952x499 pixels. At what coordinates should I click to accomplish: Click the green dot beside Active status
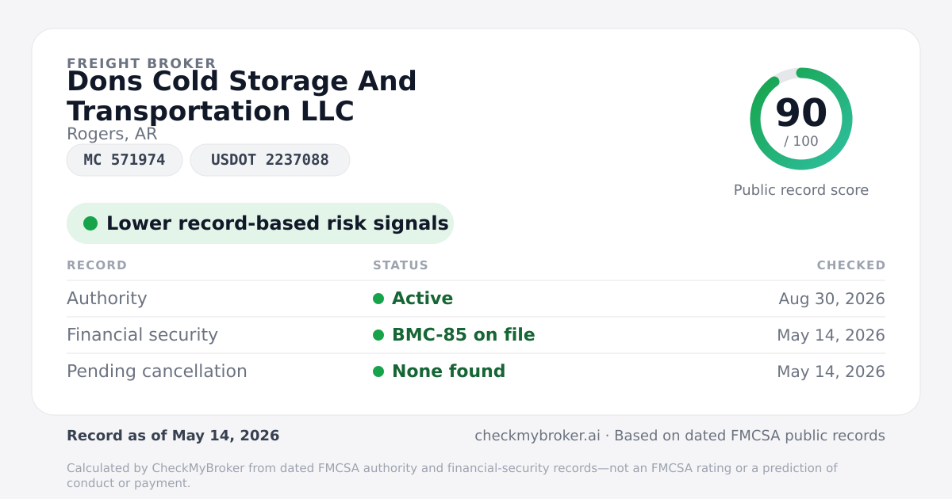[x=378, y=299]
